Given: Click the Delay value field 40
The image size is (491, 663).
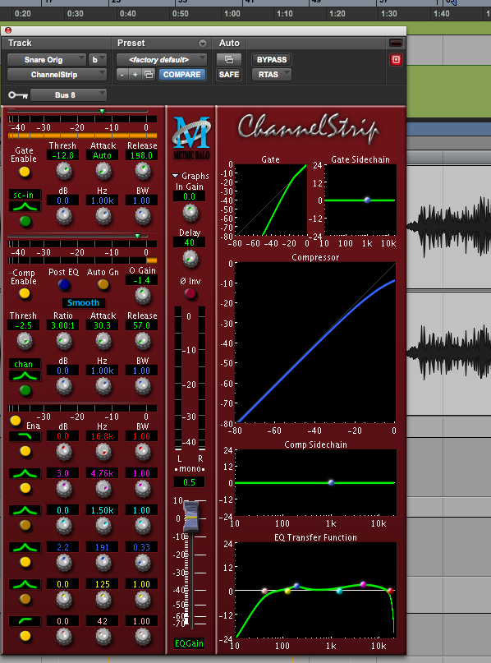Looking at the screenshot, I should pos(190,242).
